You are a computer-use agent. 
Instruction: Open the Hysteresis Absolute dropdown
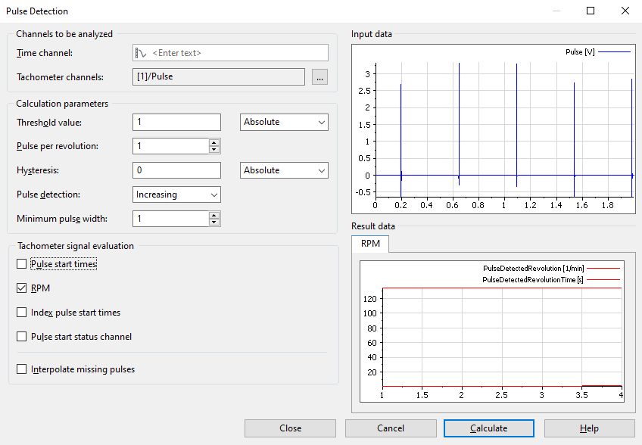(x=284, y=170)
